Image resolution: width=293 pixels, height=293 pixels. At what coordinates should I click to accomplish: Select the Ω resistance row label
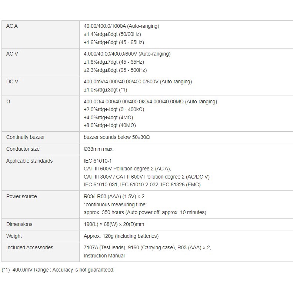click(8, 101)
